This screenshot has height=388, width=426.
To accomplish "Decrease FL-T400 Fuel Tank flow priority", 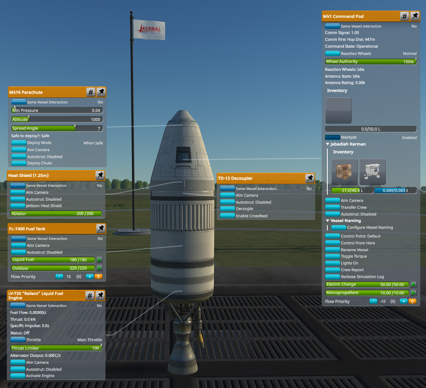I will [x=59, y=277].
